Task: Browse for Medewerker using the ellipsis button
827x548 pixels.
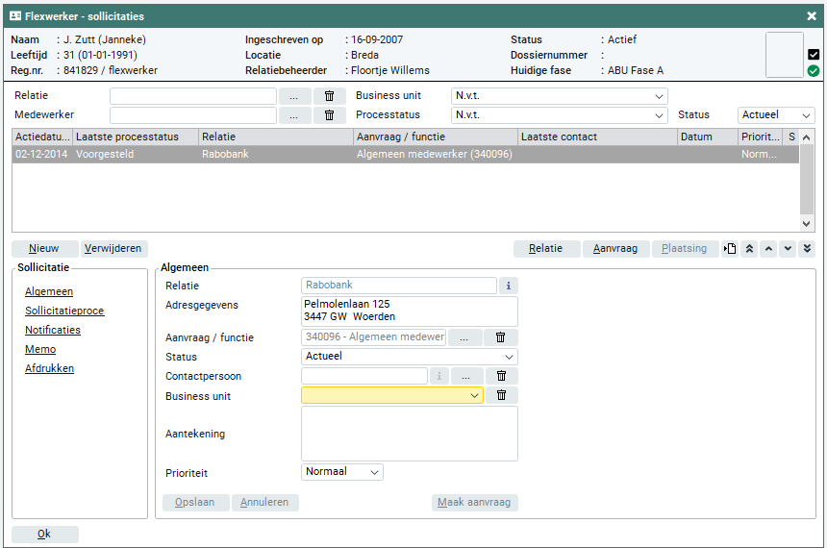Action: point(295,115)
